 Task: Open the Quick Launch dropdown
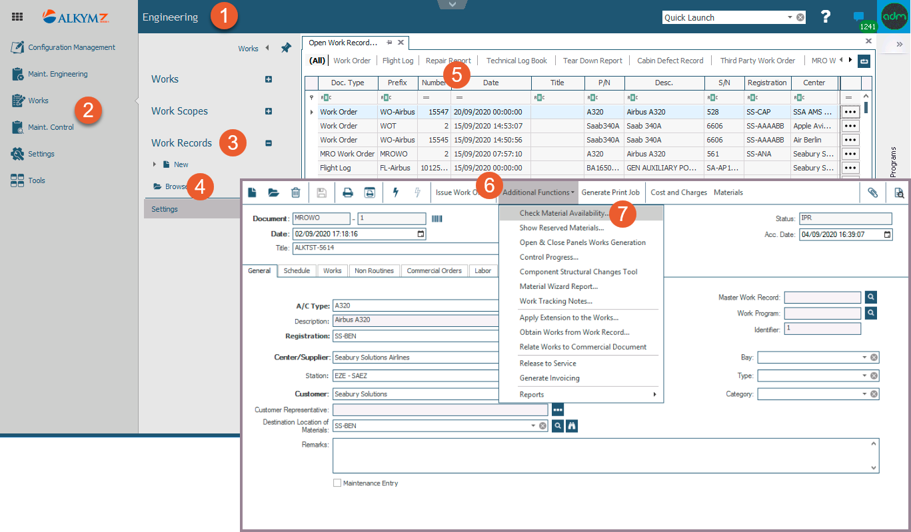pos(790,17)
